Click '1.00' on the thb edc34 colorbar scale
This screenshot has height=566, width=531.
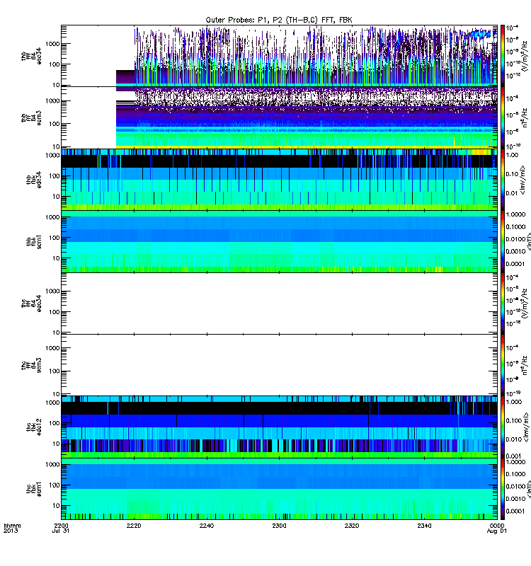(x=512, y=155)
